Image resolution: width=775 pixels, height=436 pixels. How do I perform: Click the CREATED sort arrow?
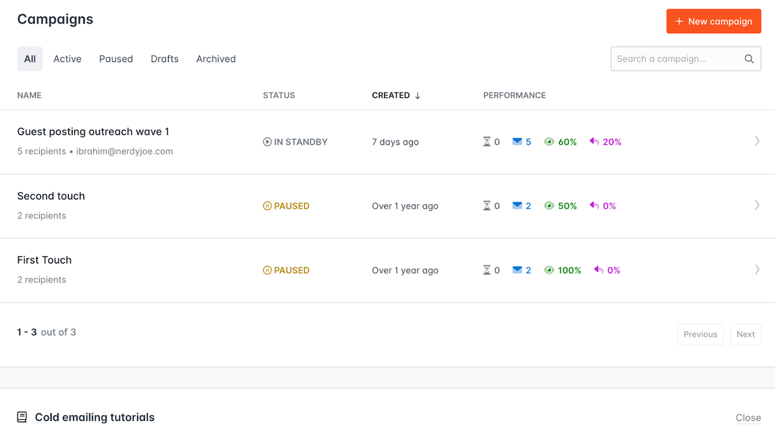pyautogui.click(x=417, y=95)
